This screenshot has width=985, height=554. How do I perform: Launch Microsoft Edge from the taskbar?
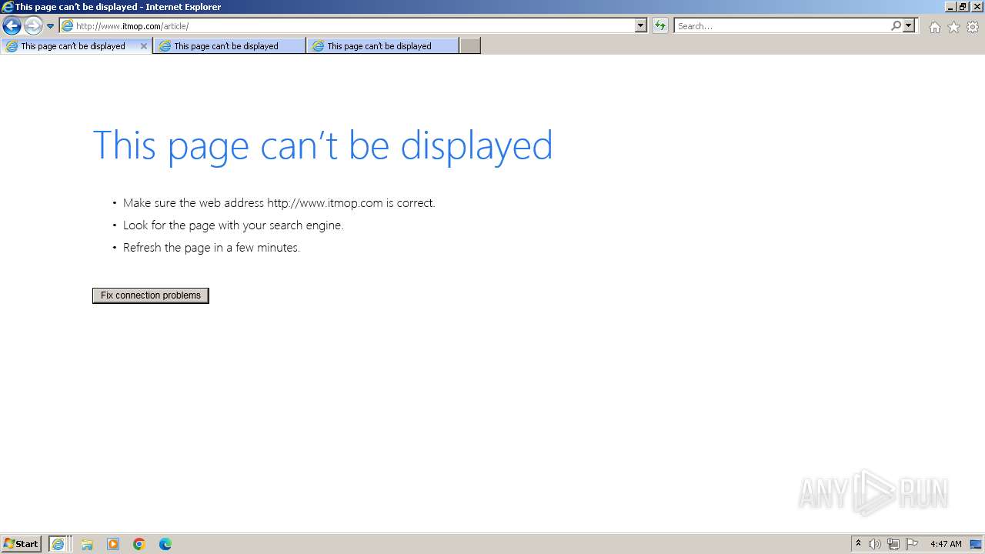(x=165, y=544)
